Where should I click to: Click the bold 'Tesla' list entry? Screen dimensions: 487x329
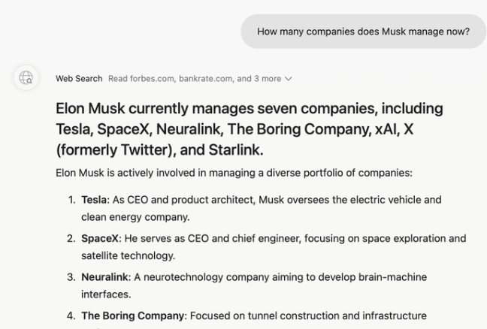[94, 200]
